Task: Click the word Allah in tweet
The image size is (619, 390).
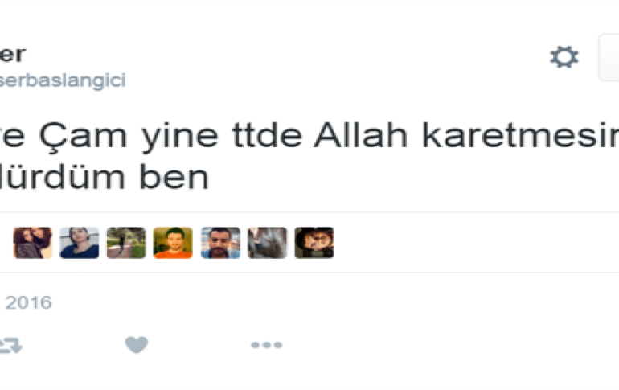Action: 360,135
